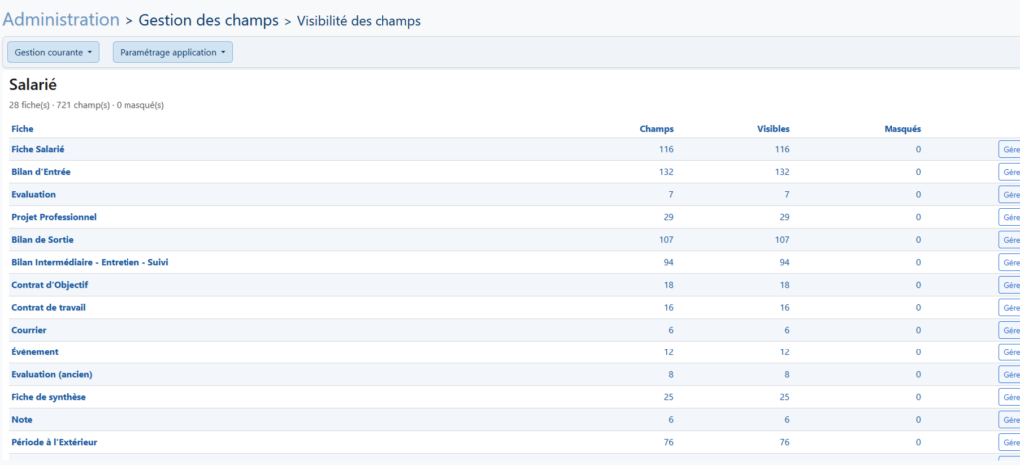Image resolution: width=1020 pixels, height=465 pixels.
Task: Manage fields for Évènement row
Action: (x=1010, y=352)
